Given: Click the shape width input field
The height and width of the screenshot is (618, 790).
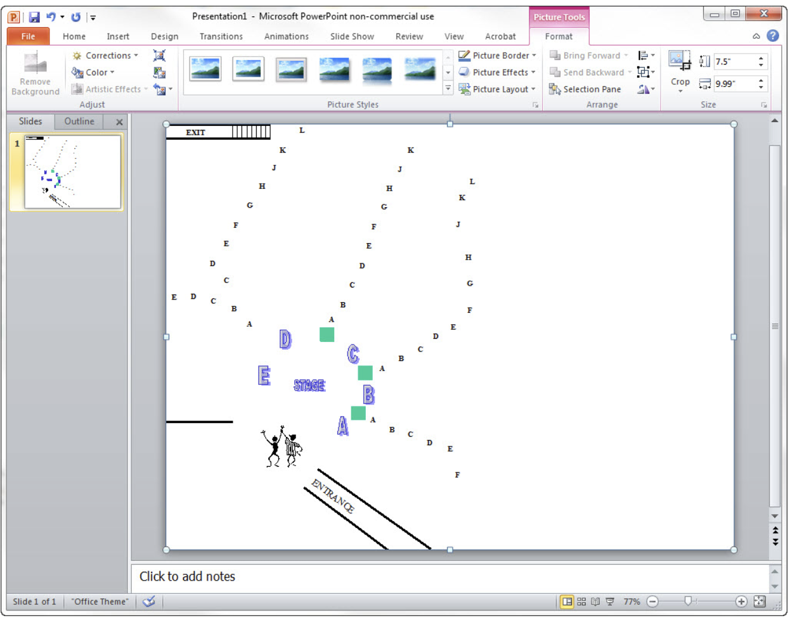Looking at the screenshot, I should (x=734, y=84).
